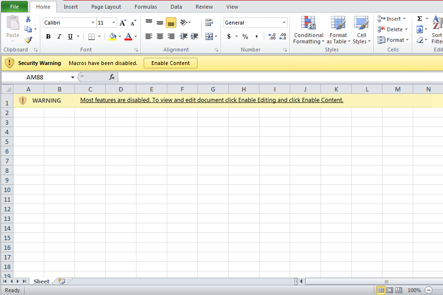This screenshot has height=295, width=443.
Task: Expand the font name Calibri dropdown
Action: pos(93,23)
